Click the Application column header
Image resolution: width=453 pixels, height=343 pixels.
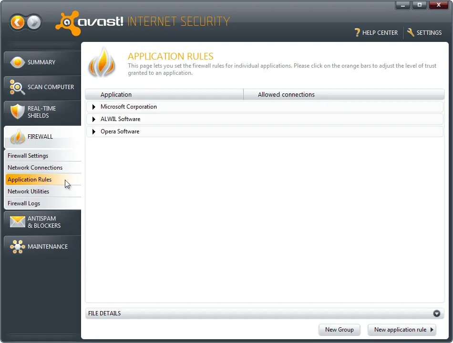(x=165, y=94)
